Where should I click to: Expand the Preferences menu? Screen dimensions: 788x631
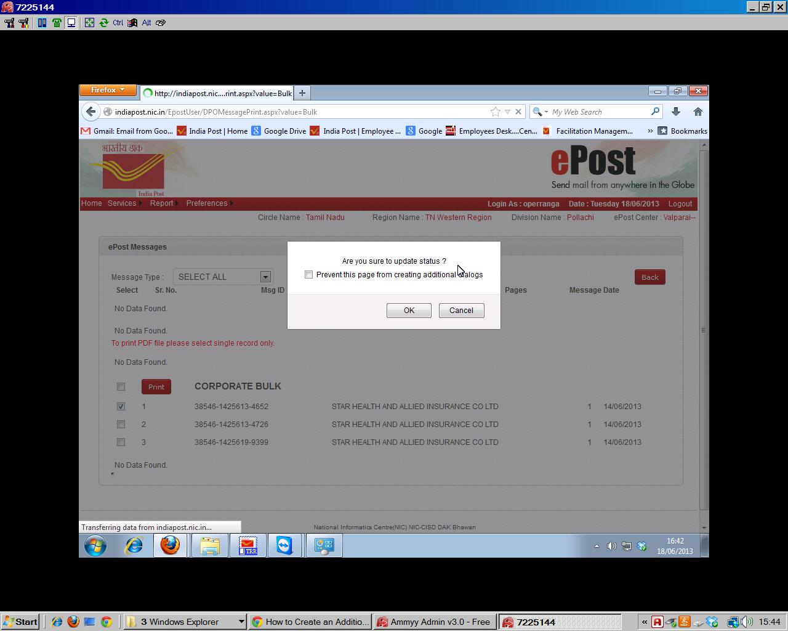click(x=206, y=203)
